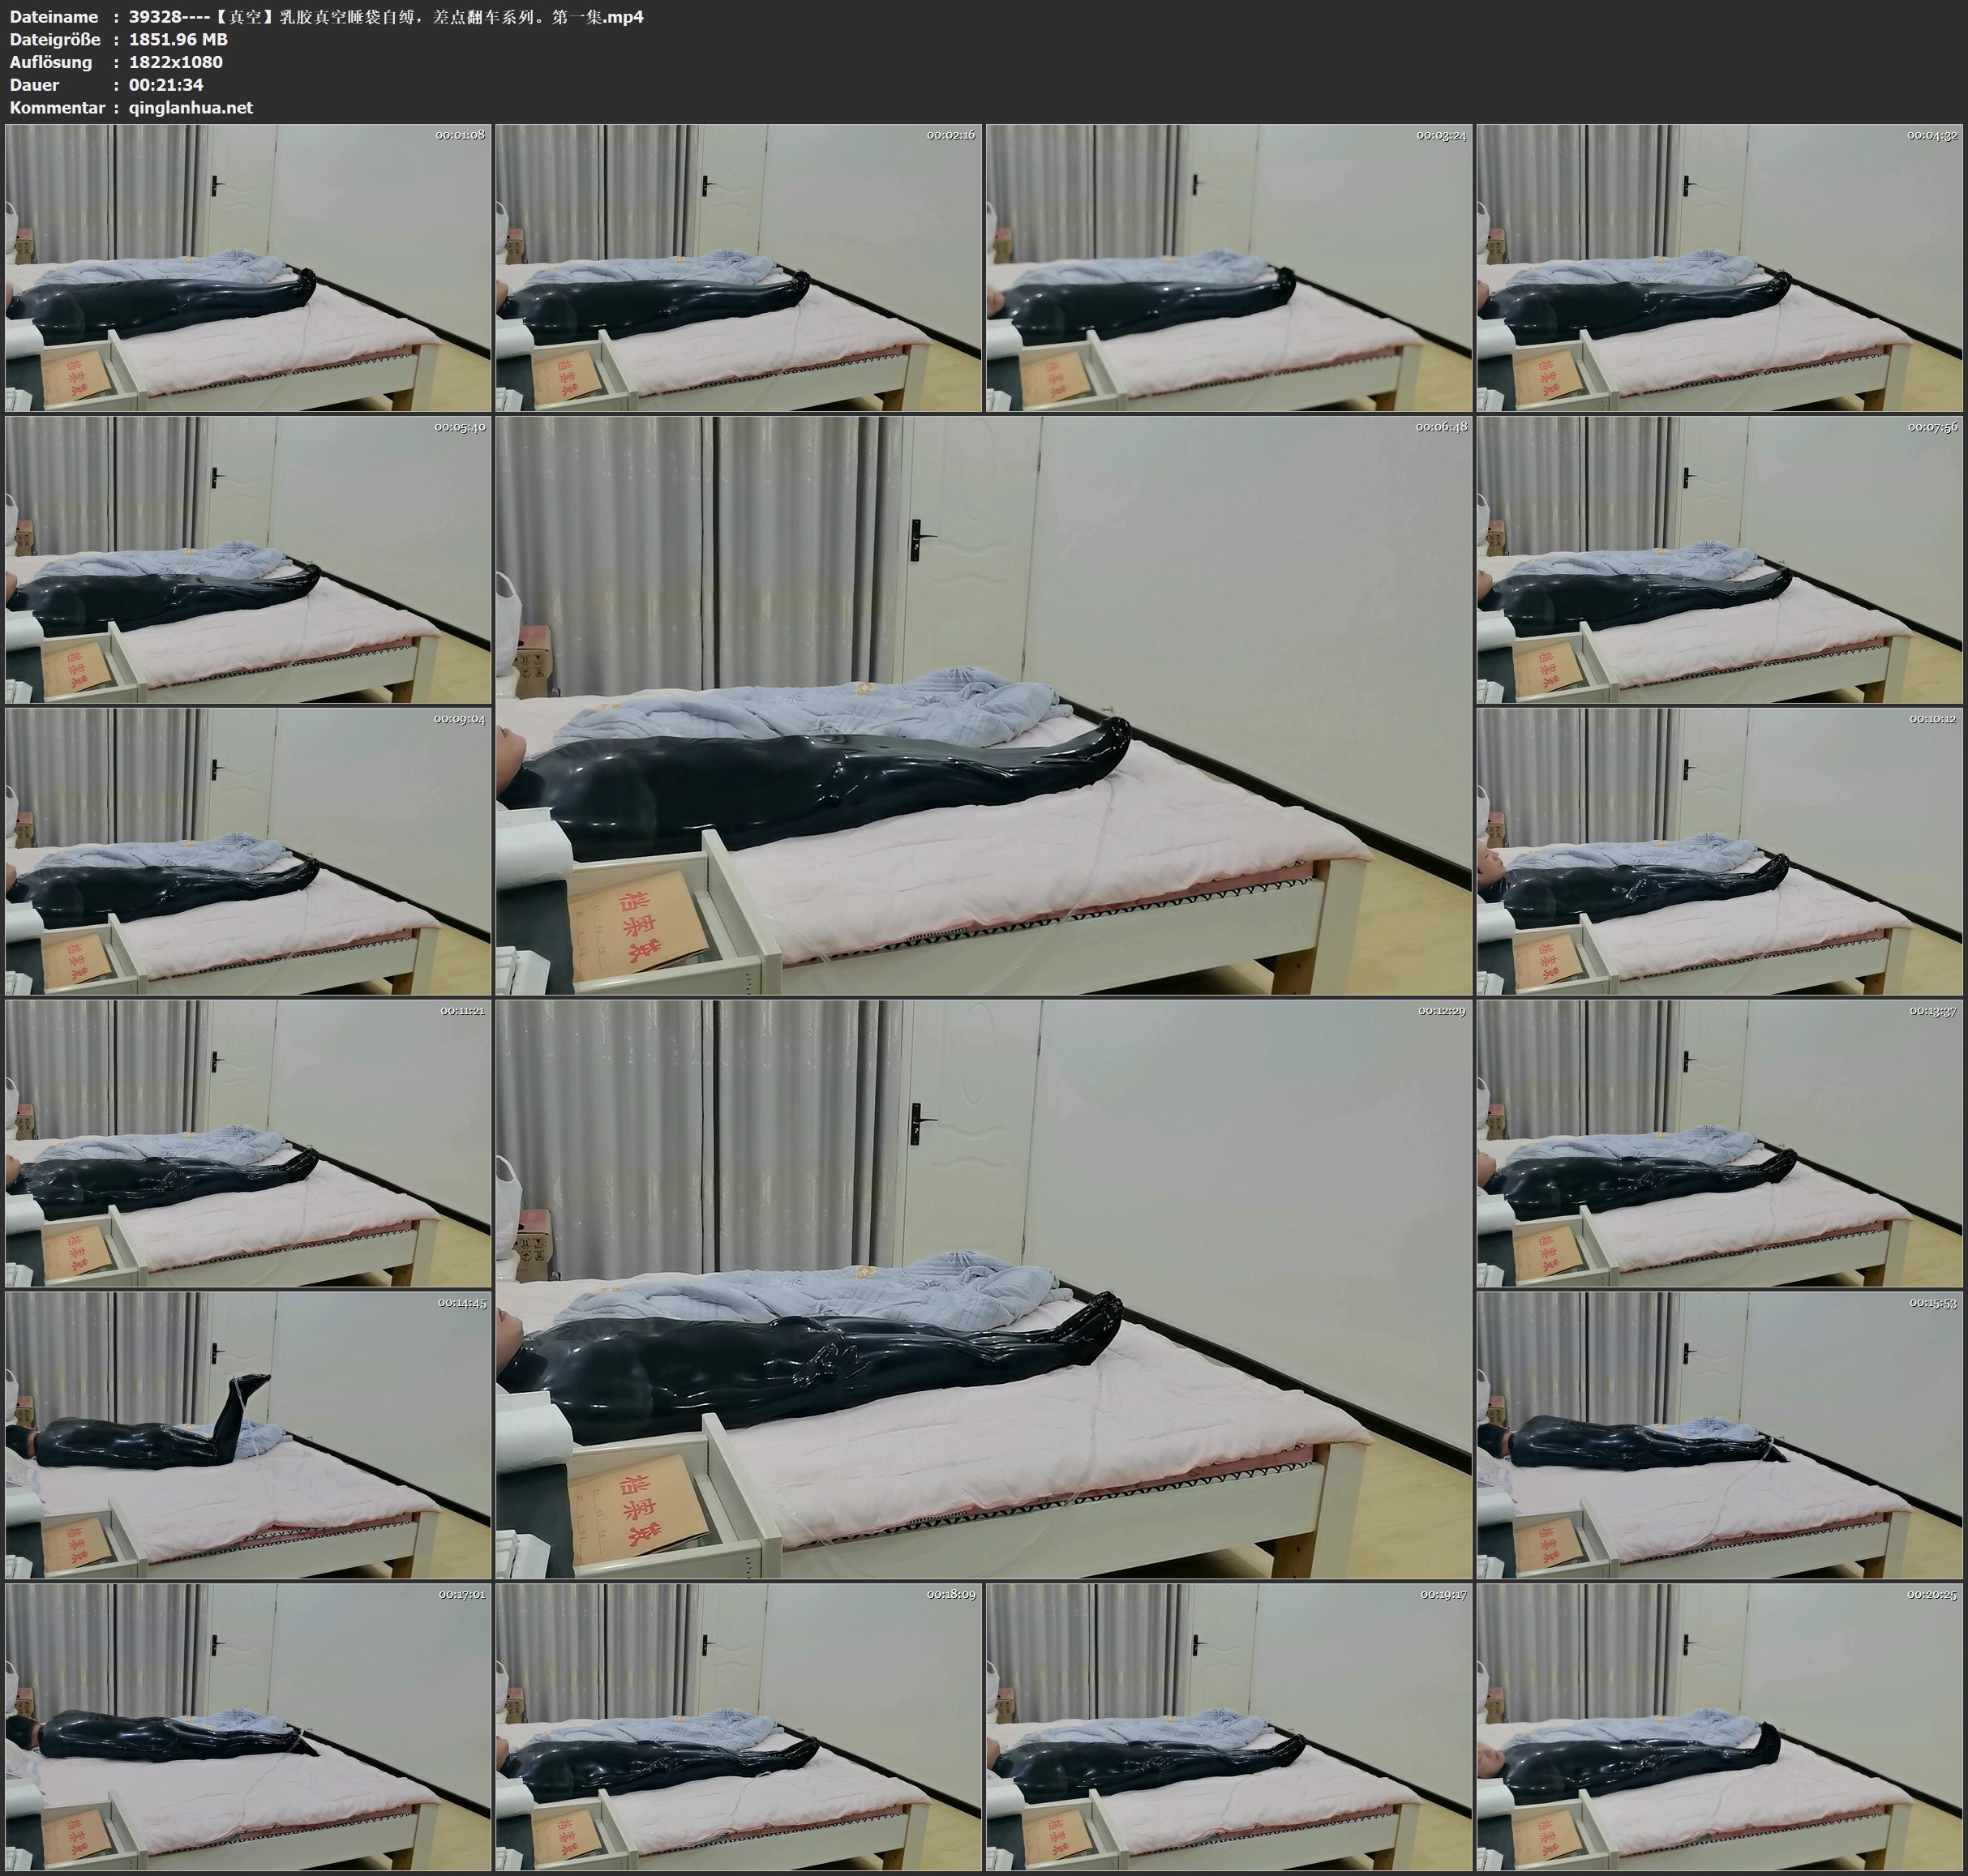
Task: Open the thumbnail timestamped 00:17:01
Action: click(x=248, y=1727)
